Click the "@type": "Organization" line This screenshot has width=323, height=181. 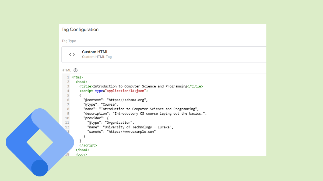pos(111,123)
